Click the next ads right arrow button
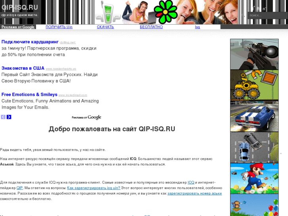This screenshot has height=216, width=288. click(x=9, y=117)
